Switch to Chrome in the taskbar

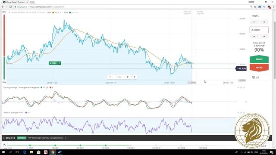point(53,152)
